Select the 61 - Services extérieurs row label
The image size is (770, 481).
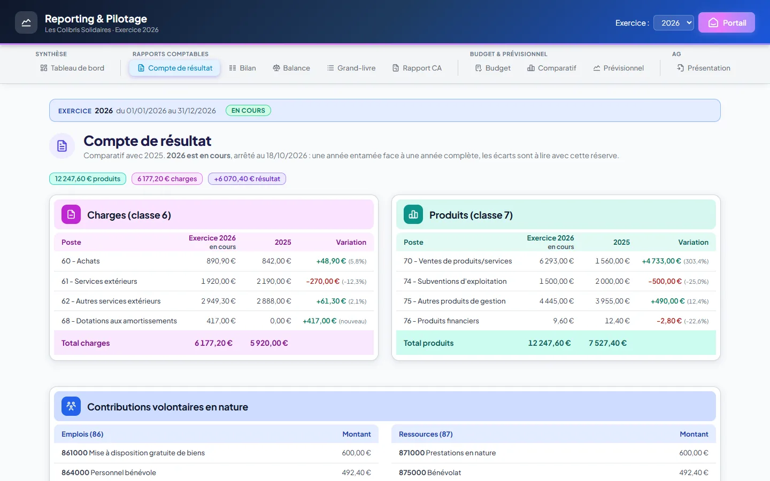99,282
